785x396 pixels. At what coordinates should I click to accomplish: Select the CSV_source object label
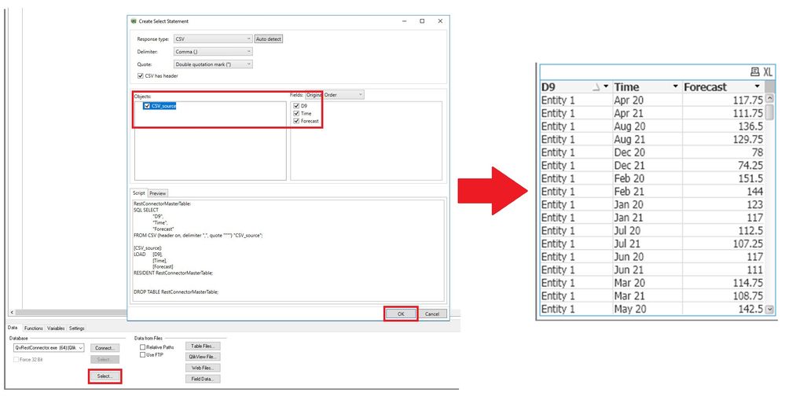163,106
